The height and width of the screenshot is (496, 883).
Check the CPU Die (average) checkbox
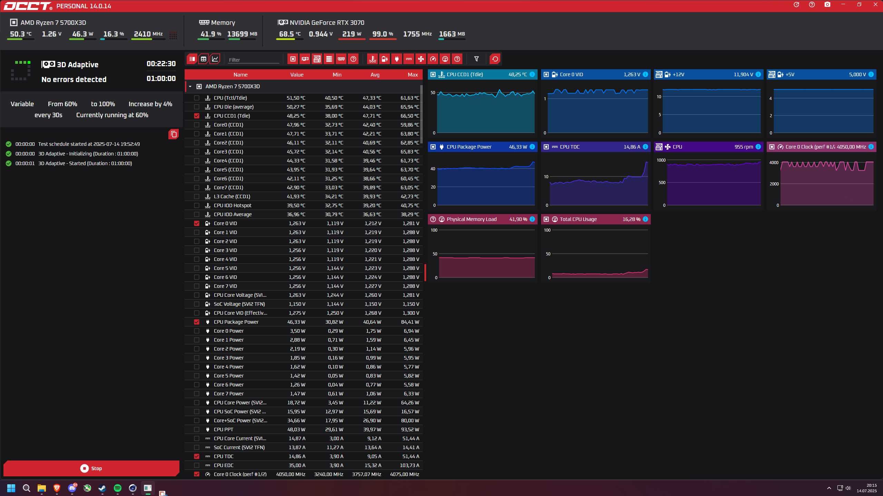[197, 107]
